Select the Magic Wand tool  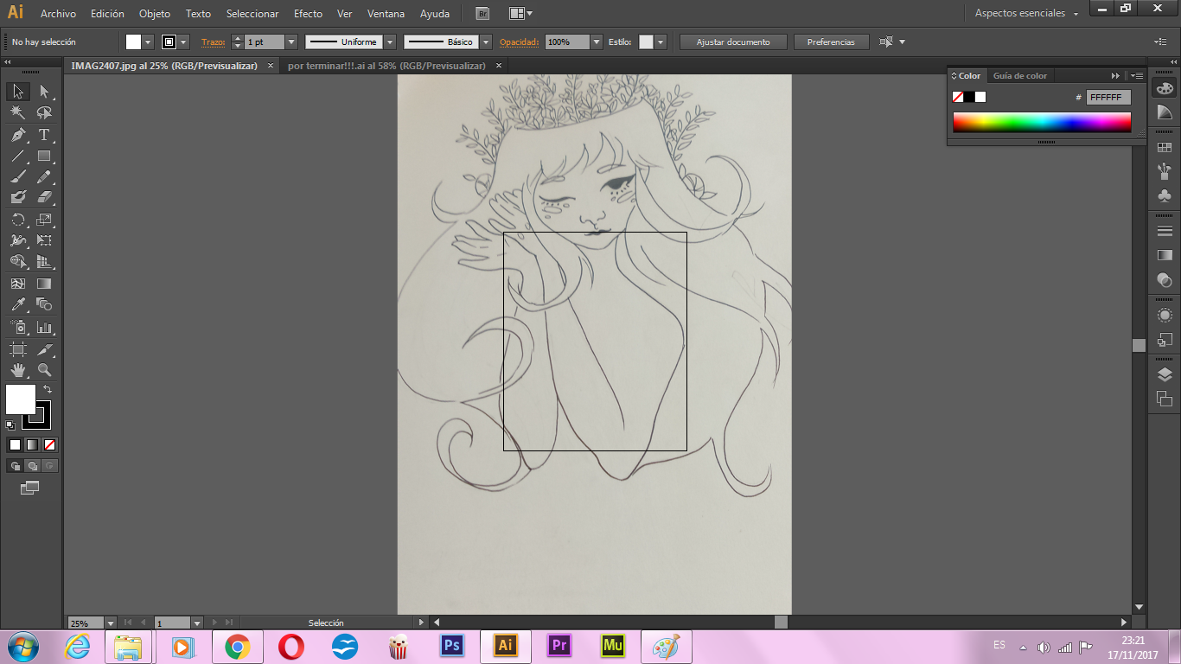pos(18,113)
